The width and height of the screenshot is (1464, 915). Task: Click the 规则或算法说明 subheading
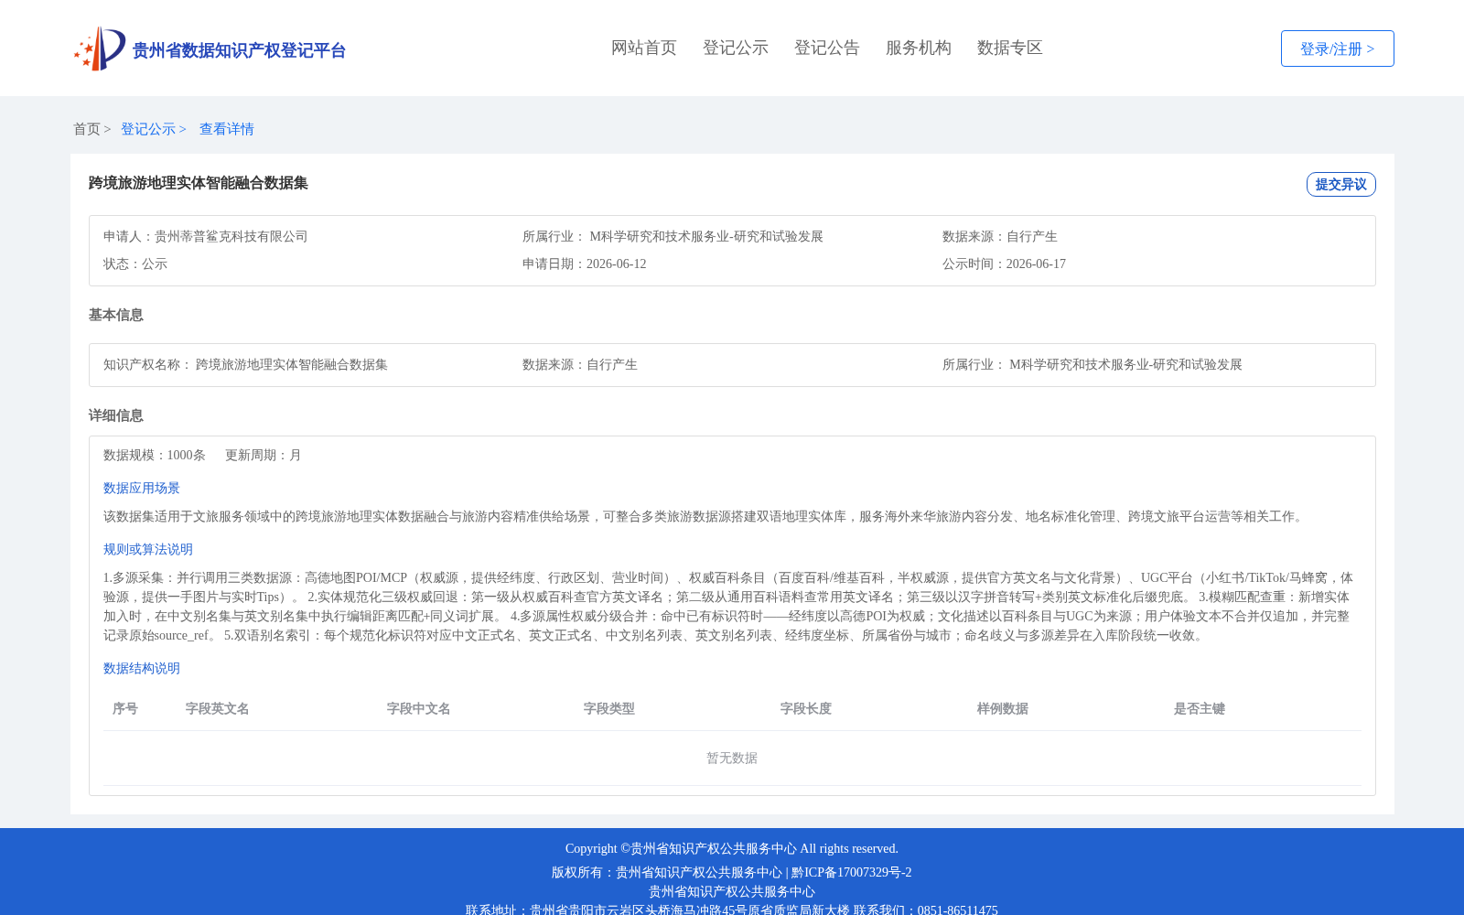pos(148,549)
